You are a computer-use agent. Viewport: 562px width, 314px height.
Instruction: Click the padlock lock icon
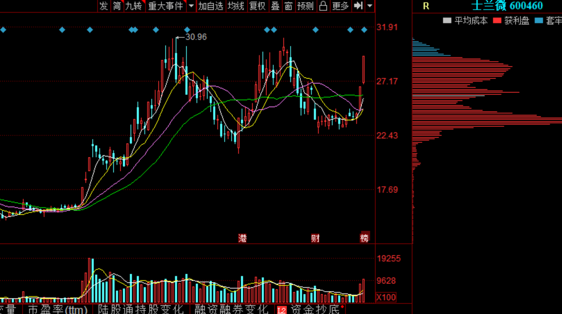point(323,6)
